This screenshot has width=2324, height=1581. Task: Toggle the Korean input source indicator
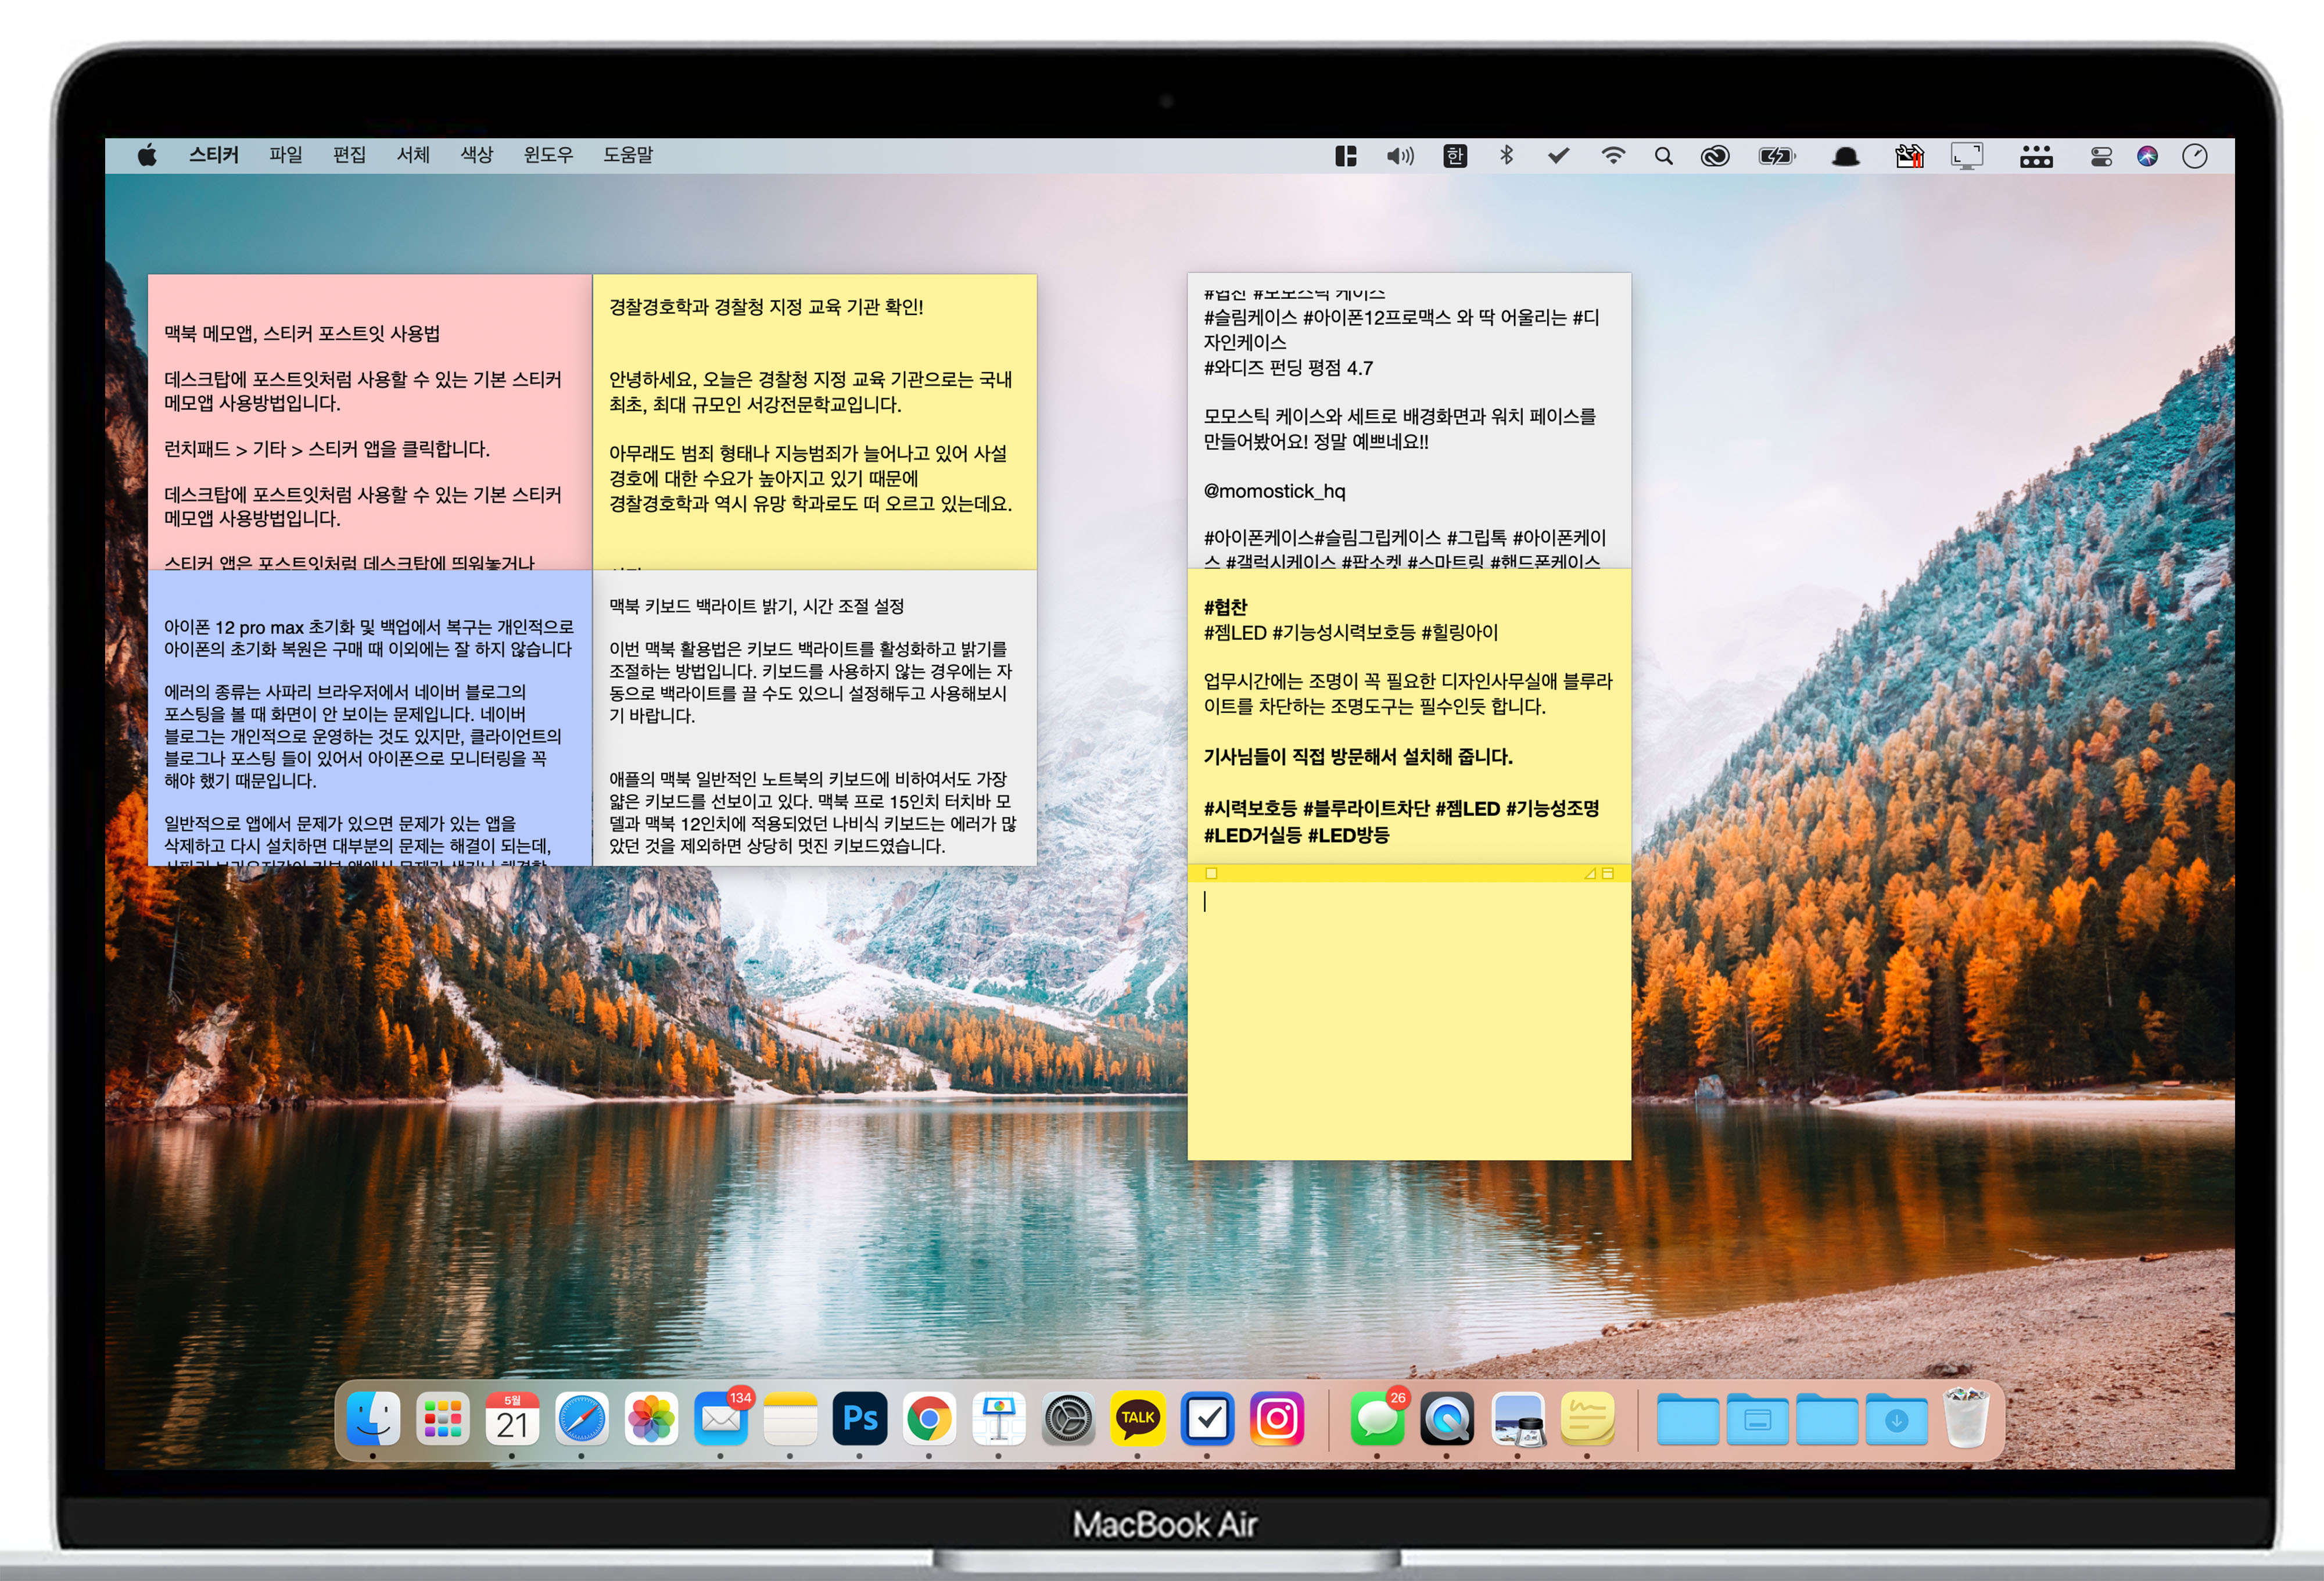tap(1455, 156)
